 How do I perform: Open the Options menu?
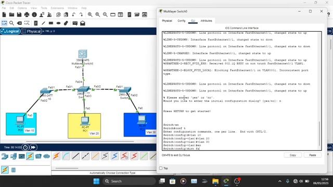pos(22,8)
